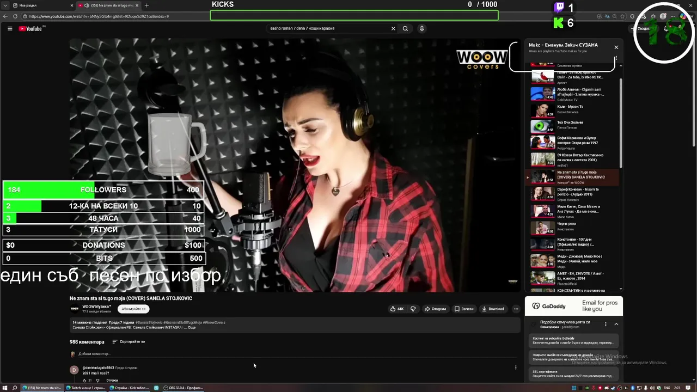Screen dimensions: 697x392
Task: Click the video player to pause
Action: point(295,166)
